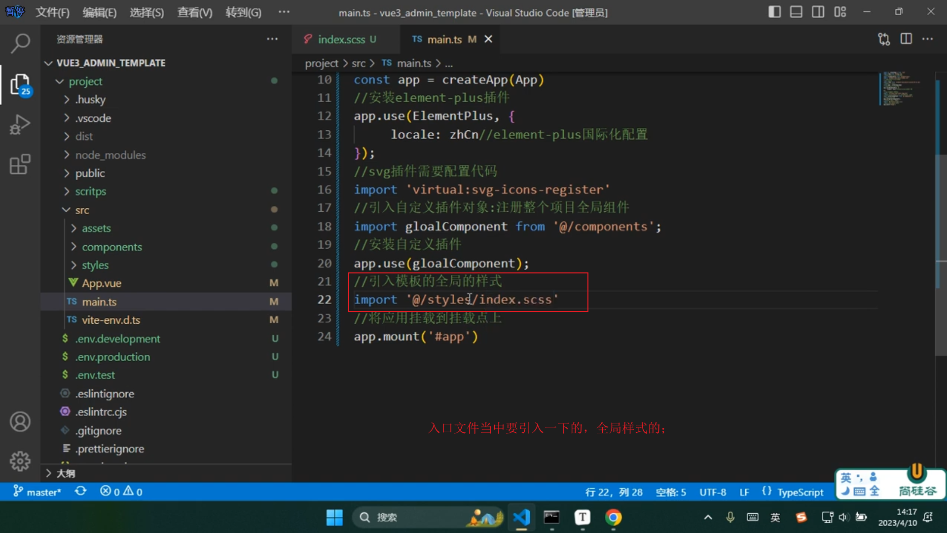Open the 转到(G) menu
Image resolution: width=947 pixels, height=533 pixels.
pos(243,12)
